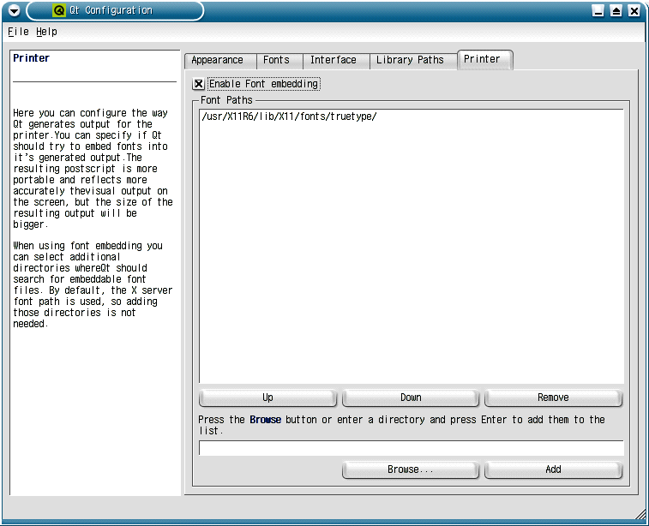
Task: Switch to the Appearance tab
Action: [218, 60]
